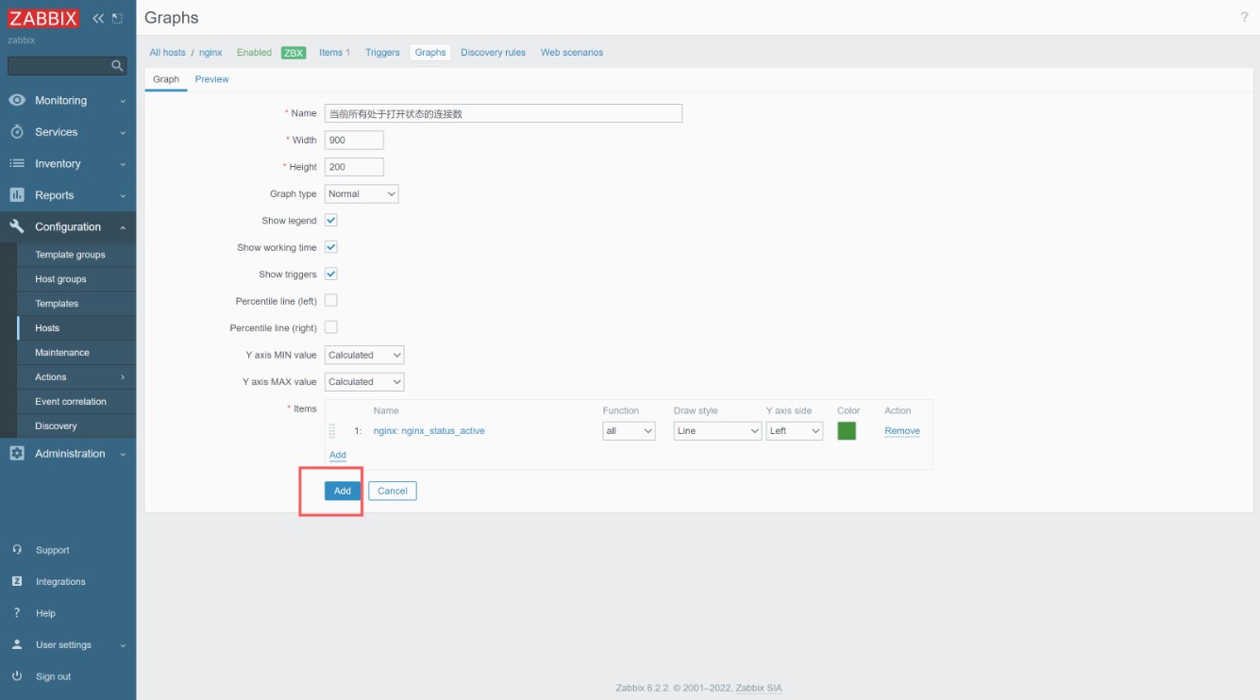Click the User settings person icon
The width and height of the screenshot is (1260, 700).
point(17,644)
